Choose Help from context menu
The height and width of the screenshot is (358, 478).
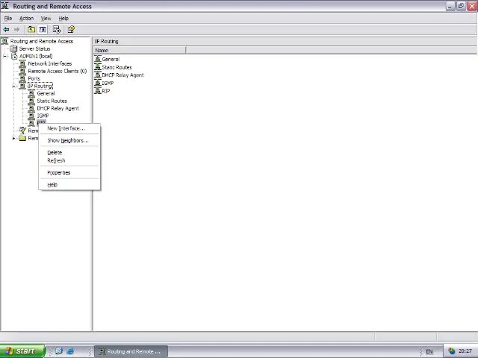point(69,184)
